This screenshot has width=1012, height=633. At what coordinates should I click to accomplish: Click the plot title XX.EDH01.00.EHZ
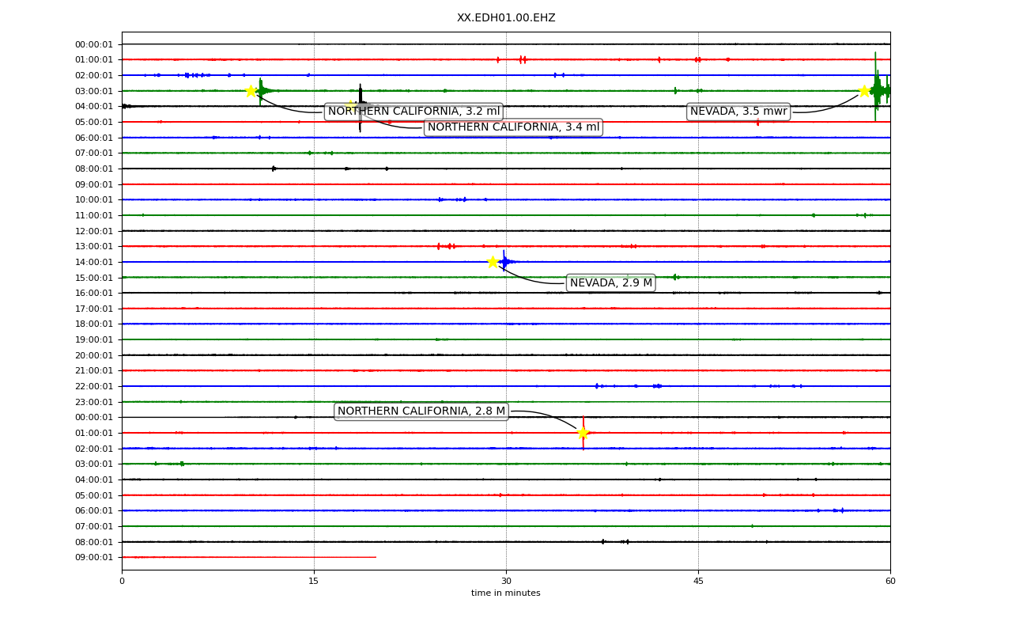pos(506,18)
